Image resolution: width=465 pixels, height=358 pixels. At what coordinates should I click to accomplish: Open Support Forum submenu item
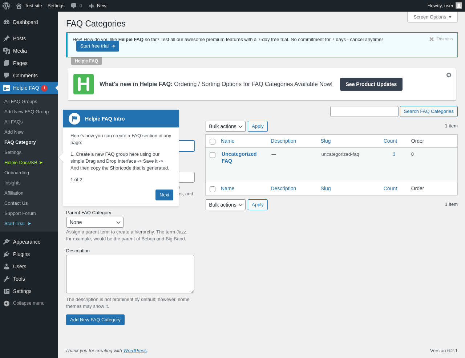[x=20, y=213]
